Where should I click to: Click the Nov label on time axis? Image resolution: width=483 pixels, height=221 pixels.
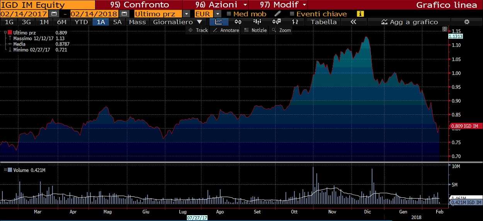tap(332, 212)
